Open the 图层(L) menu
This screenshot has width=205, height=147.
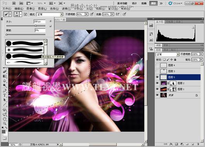tap(42, 9)
